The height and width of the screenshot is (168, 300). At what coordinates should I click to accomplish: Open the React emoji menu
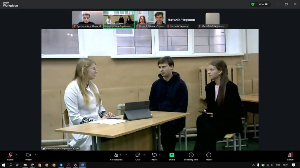coord(154,156)
